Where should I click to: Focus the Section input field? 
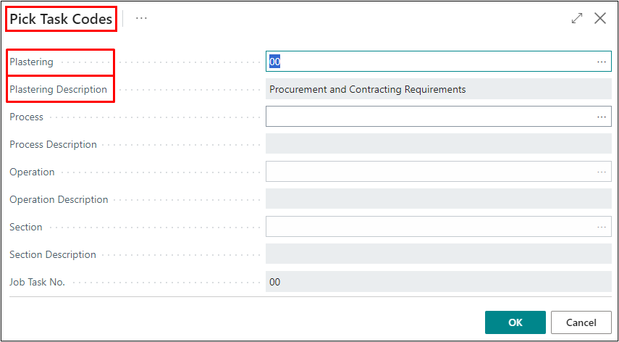427,227
